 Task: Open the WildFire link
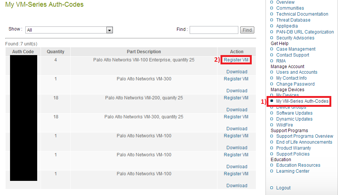tap(284, 125)
